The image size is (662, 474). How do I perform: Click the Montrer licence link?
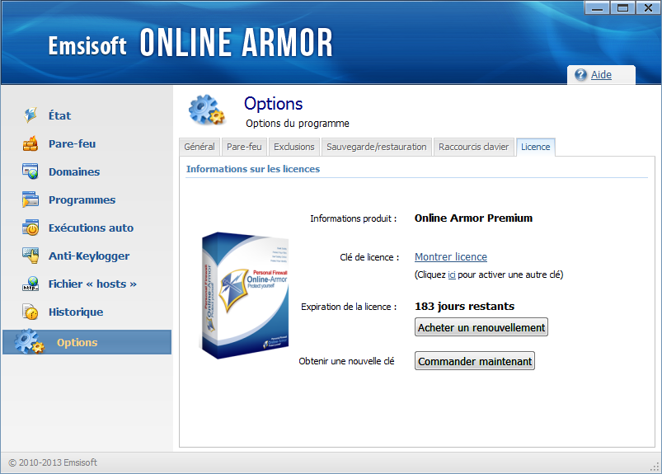coord(451,256)
